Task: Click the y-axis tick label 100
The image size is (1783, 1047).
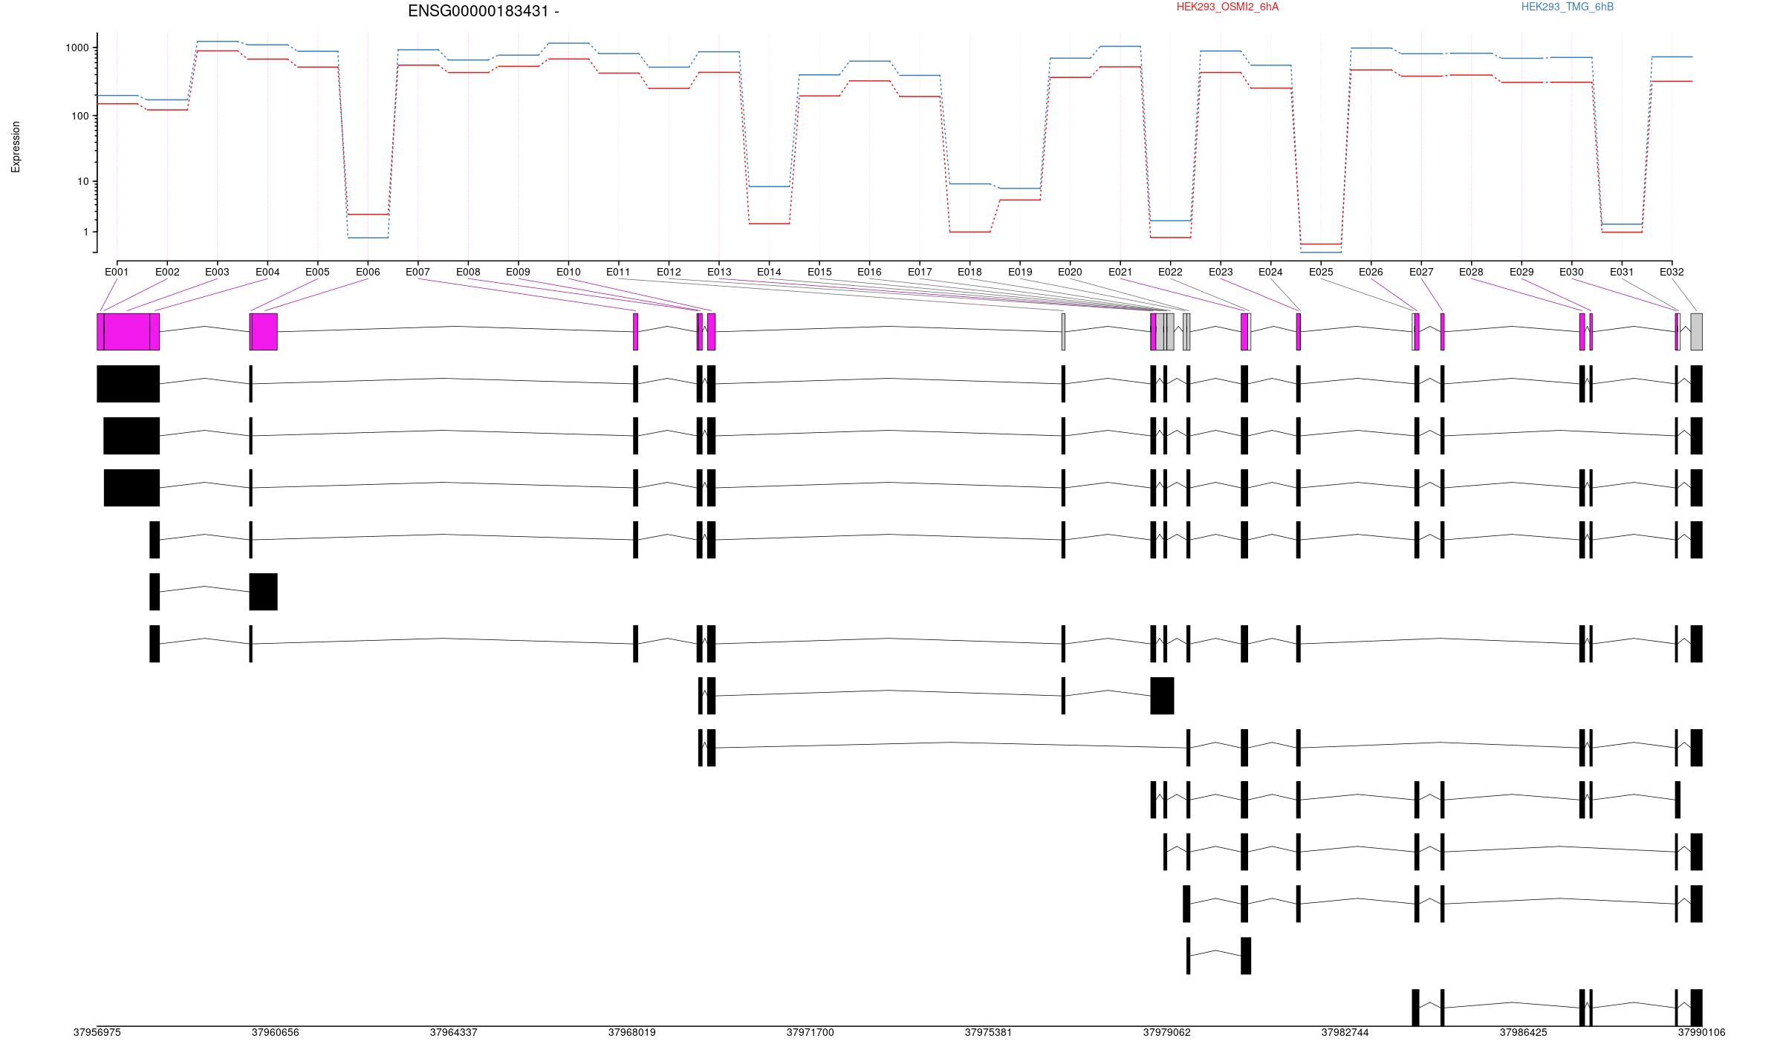Action: (x=79, y=116)
